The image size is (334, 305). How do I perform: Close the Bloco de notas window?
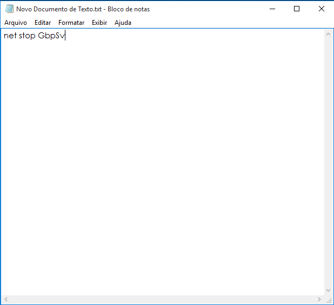coord(322,9)
